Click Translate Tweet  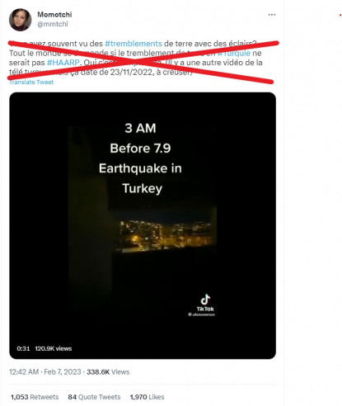coord(31,82)
